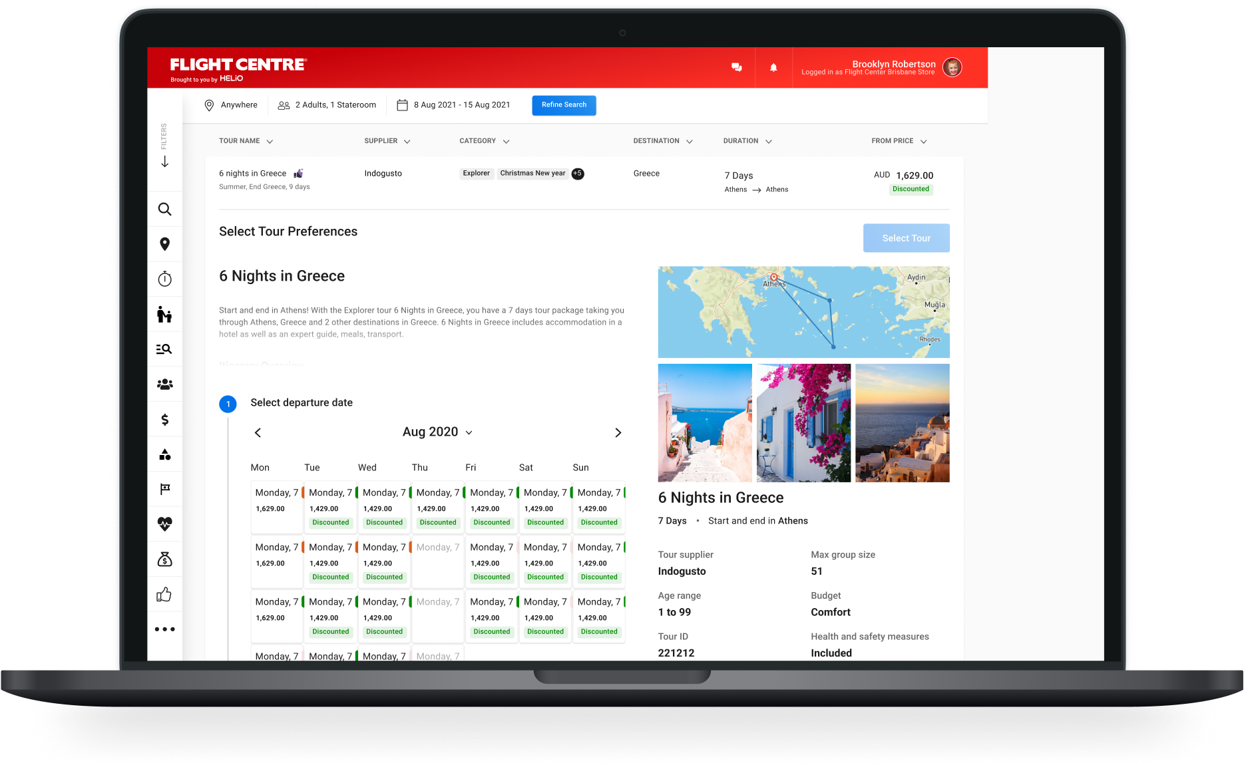Open the dollar price filter
This screenshot has height=777, width=1246.
[x=164, y=420]
